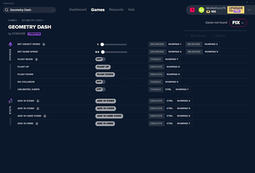Click the coin balance icon

coord(208,11)
